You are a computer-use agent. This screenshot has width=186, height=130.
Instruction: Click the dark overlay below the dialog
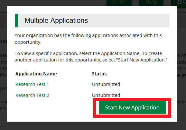click(93, 126)
